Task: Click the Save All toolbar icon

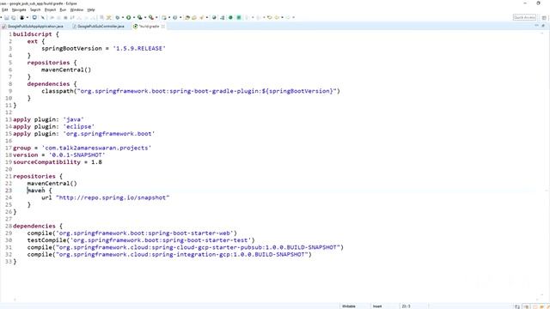Action: (x=14, y=17)
